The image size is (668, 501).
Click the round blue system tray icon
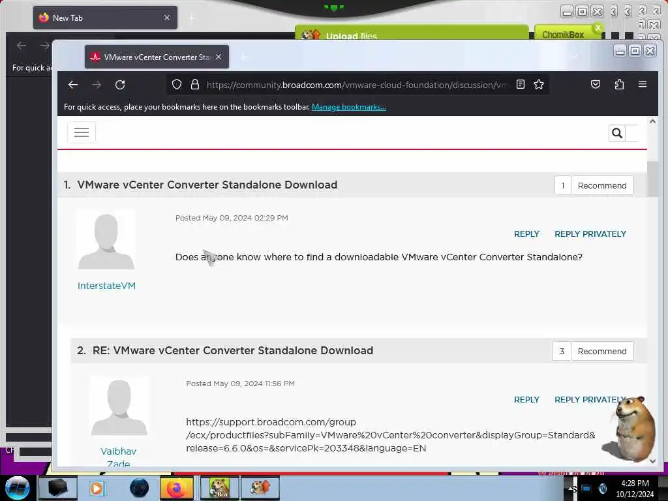[603, 489]
